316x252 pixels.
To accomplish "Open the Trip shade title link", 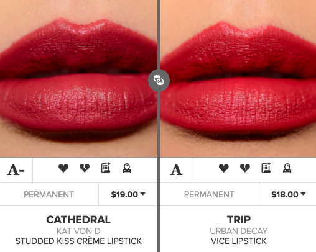I will pos(239,220).
